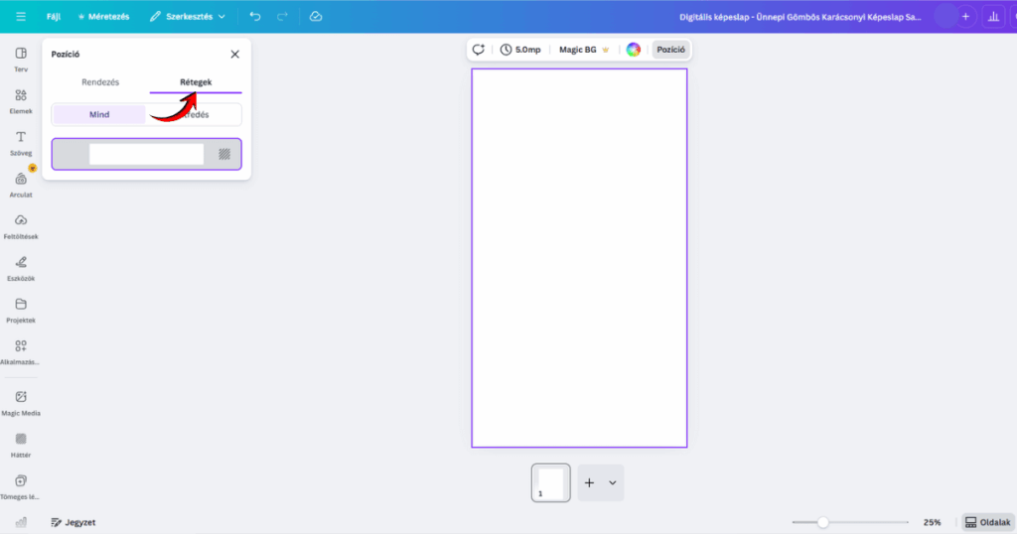Open the 5.0mp timing dropdown
This screenshot has height=534, width=1017.
click(520, 50)
